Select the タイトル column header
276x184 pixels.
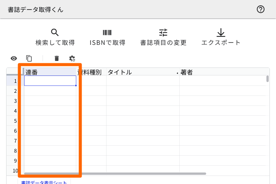point(142,72)
